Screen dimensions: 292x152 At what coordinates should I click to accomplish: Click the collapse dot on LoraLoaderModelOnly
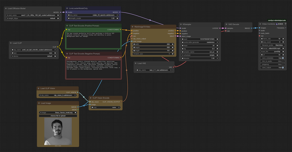[67, 9]
